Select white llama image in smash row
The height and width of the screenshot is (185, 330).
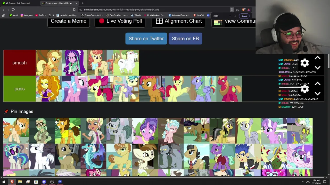click(126, 63)
